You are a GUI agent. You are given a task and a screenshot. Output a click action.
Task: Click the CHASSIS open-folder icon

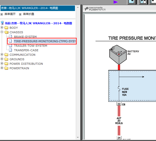click(6, 32)
